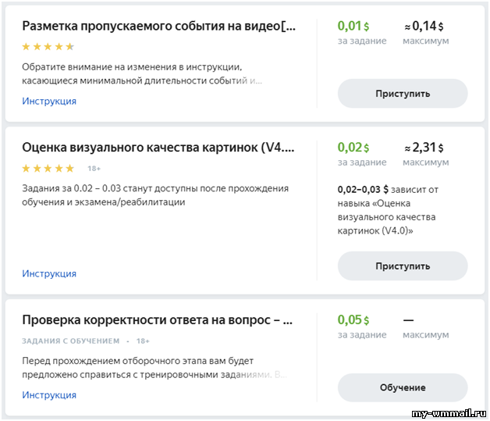Open Инструкция link for answer correctness task
Screen dimensions: 490x421
click(49, 394)
